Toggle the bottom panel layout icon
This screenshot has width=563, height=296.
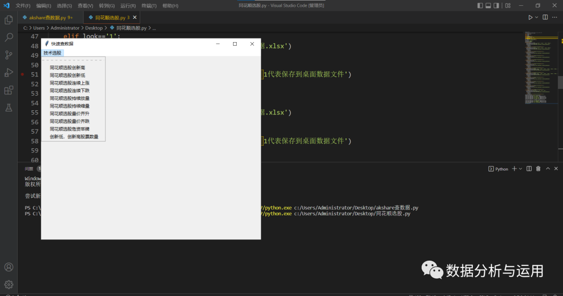click(488, 5)
